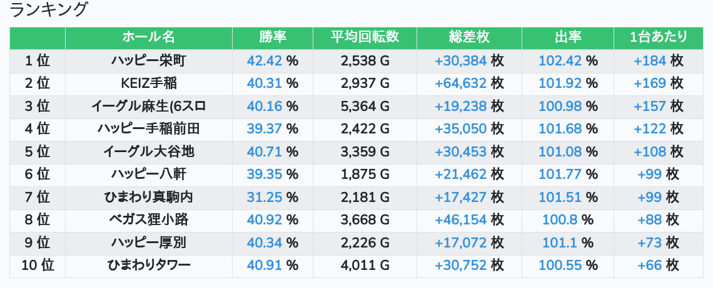Screen dimensions: 713x288
Task: Select the 100.55 payout rate value
Action: pyautogui.click(x=560, y=266)
